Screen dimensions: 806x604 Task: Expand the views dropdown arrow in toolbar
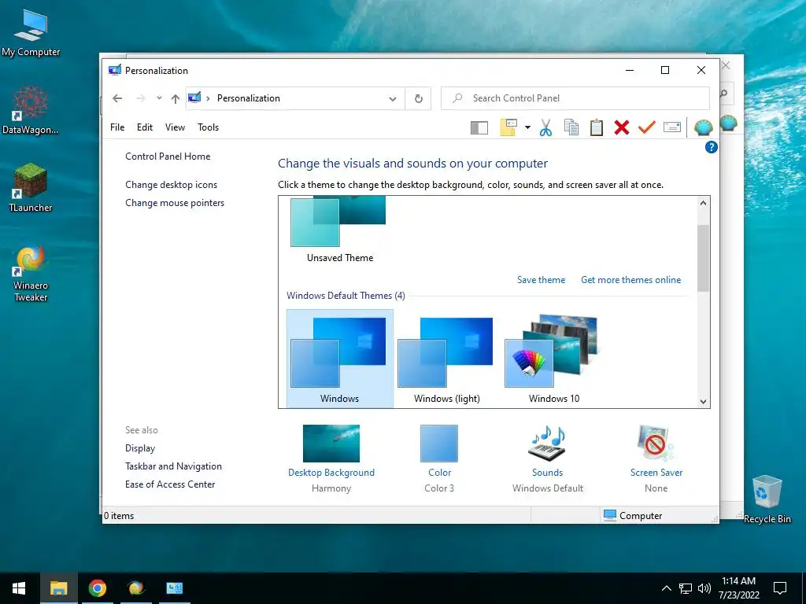527,127
